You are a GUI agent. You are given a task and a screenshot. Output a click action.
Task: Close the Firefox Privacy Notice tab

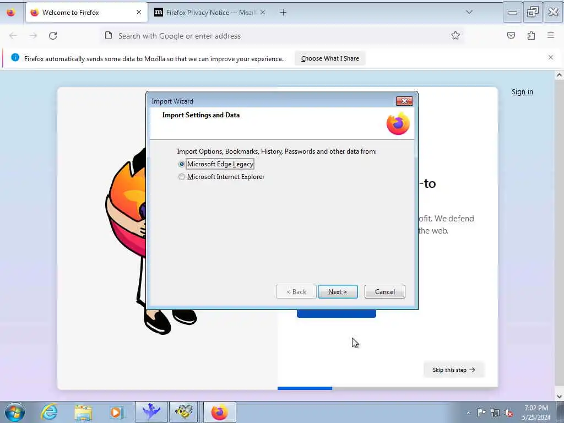click(263, 13)
